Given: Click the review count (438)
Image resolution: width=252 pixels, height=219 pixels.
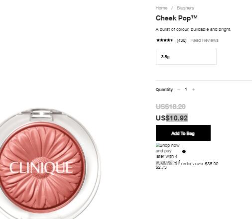Looking at the screenshot, I should [181, 40].
